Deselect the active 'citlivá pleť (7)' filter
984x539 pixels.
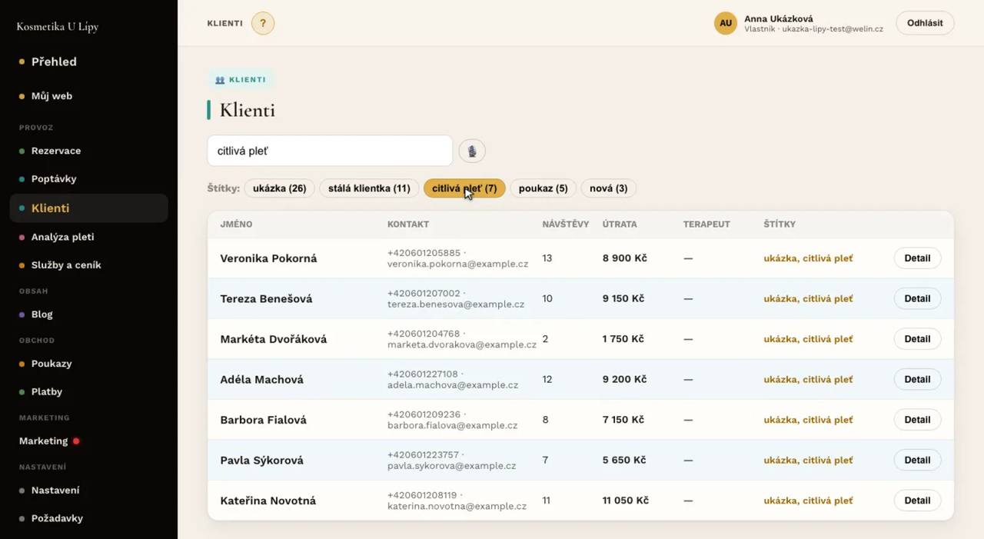coord(464,188)
